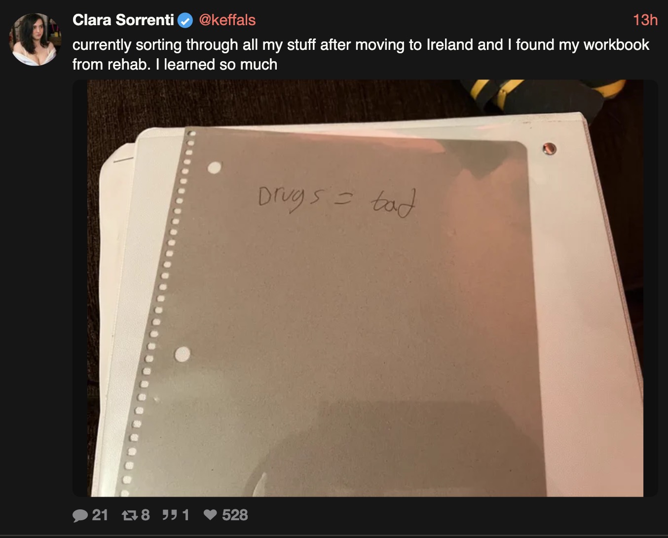Open the @keffals handle link

pyautogui.click(x=227, y=20)
